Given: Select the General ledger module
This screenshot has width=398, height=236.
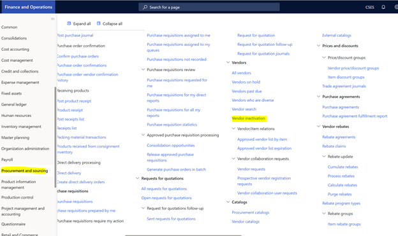Looking at the screenshot, I should pyautogui.click(x=14, y=104).
